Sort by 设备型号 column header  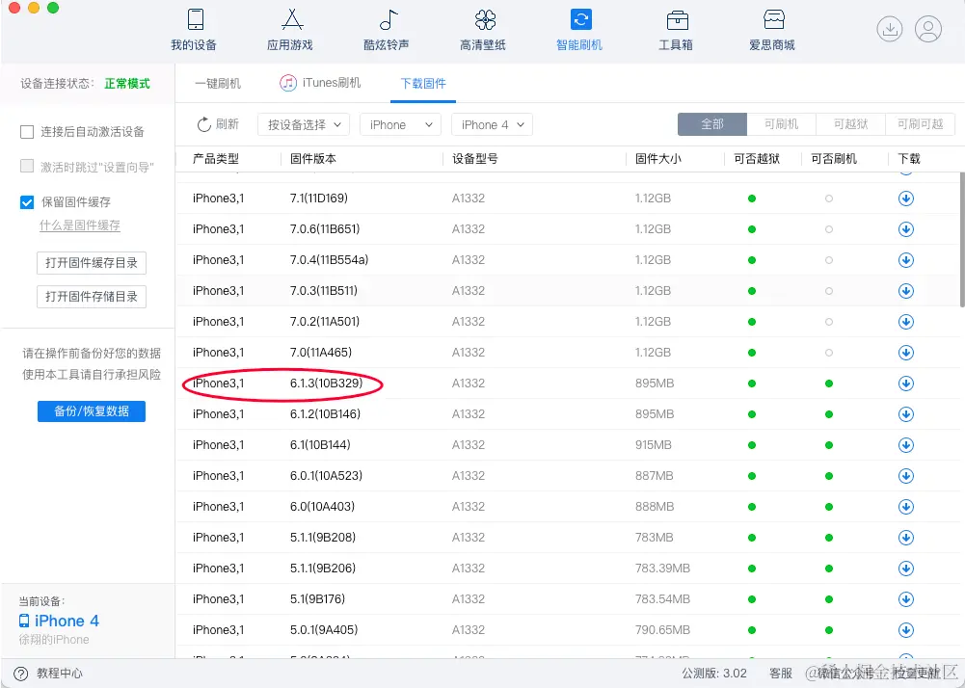pyautogui.click(x=475, y=159)
